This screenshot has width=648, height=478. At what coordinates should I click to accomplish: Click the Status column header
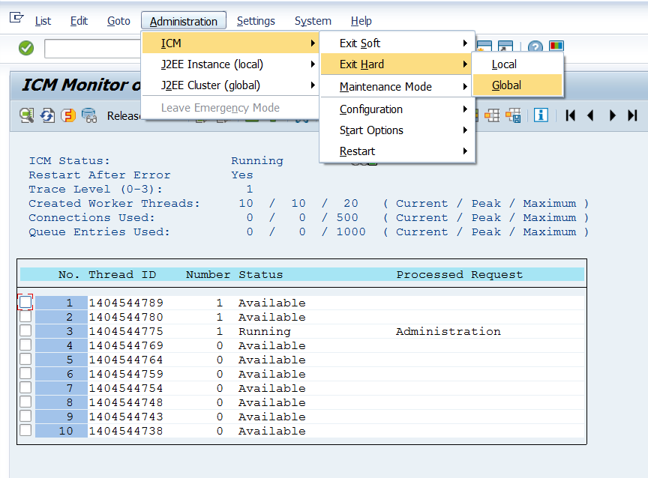click(x=260, y=274)
